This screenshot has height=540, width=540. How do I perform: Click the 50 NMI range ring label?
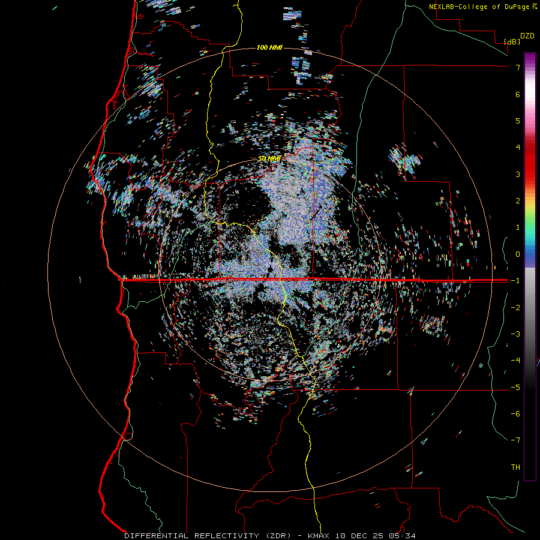pyautogui.click(x=269, y=158)
